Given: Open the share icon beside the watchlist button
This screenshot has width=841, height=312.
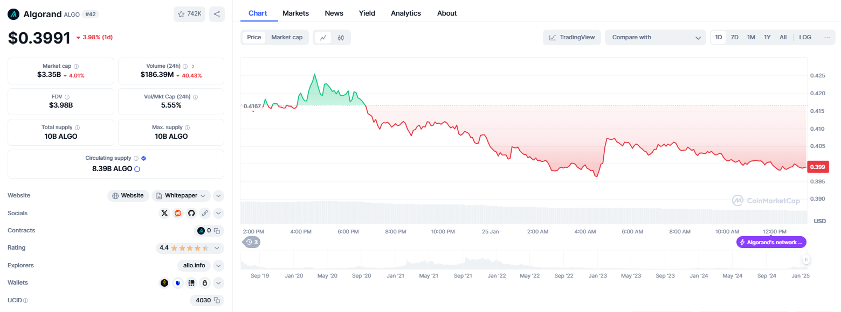Looking at the screenshot, I should pyautogui.click(x=217, y=15).
